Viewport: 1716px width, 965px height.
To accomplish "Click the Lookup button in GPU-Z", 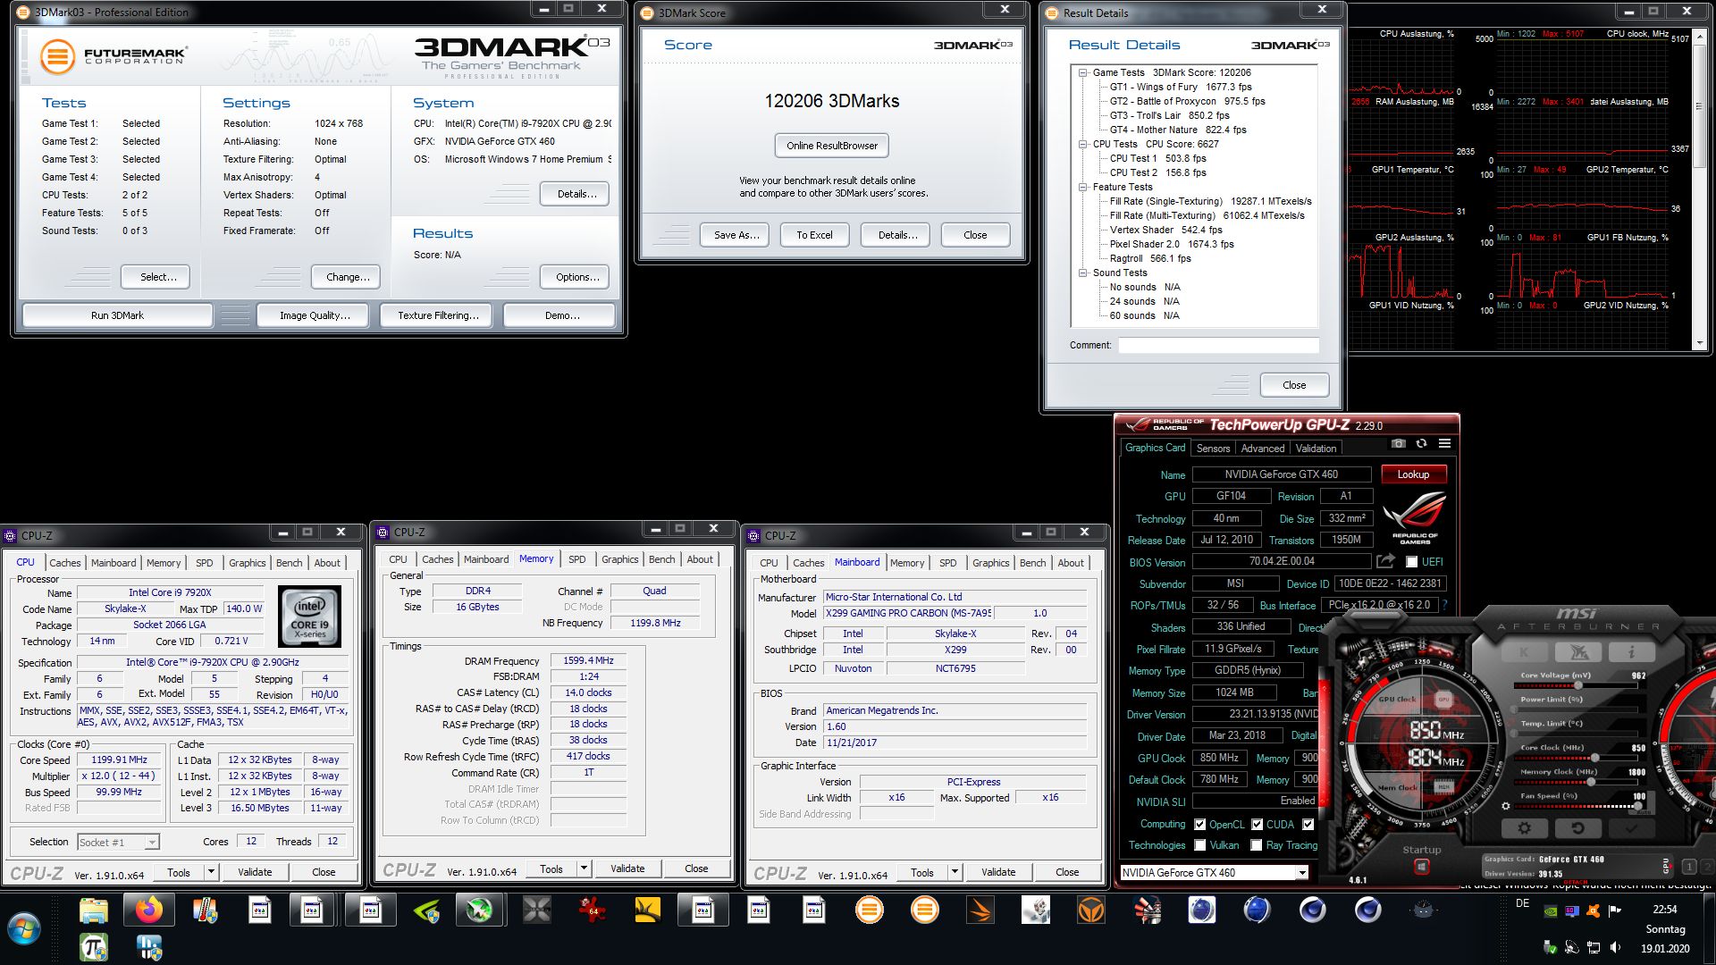I will click(x=1413, y=474).
